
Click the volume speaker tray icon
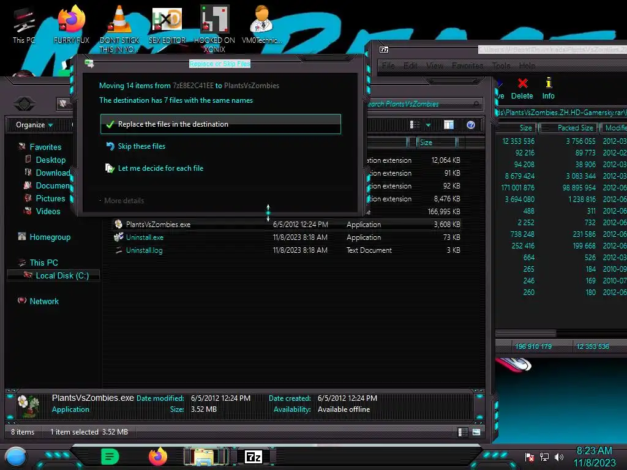coord(559,457)
